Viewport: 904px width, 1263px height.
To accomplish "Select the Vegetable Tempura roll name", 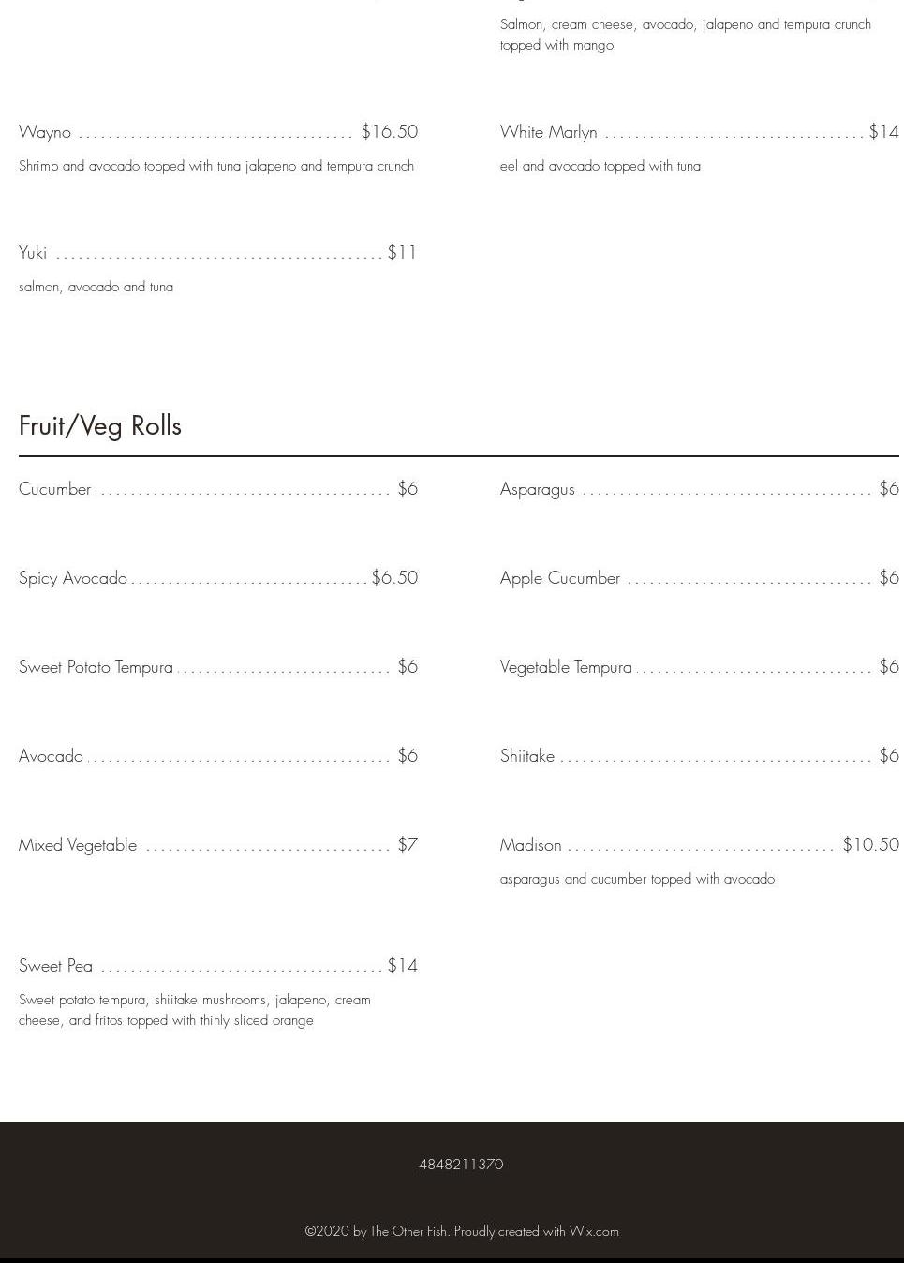I will click(x=566, y=667).
